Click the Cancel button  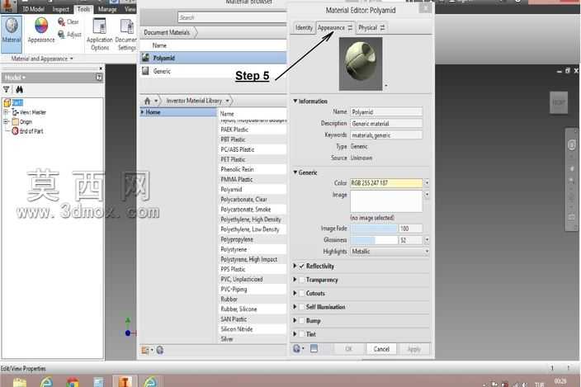pyautogui.click(x=381, y=349)
